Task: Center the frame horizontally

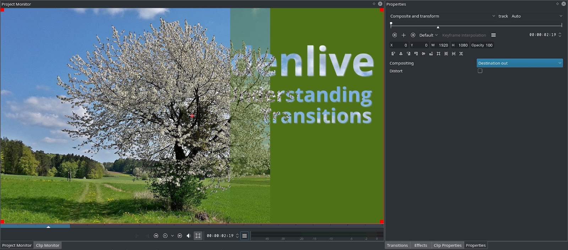Action: coord(401,54)
